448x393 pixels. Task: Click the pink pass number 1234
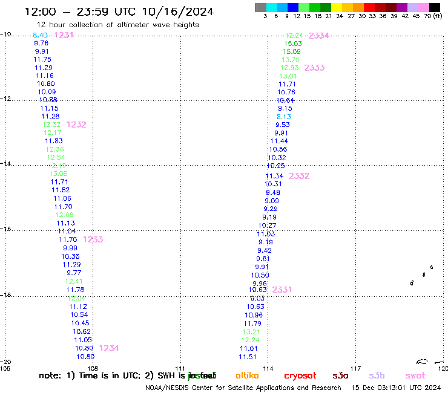(109, 348)
